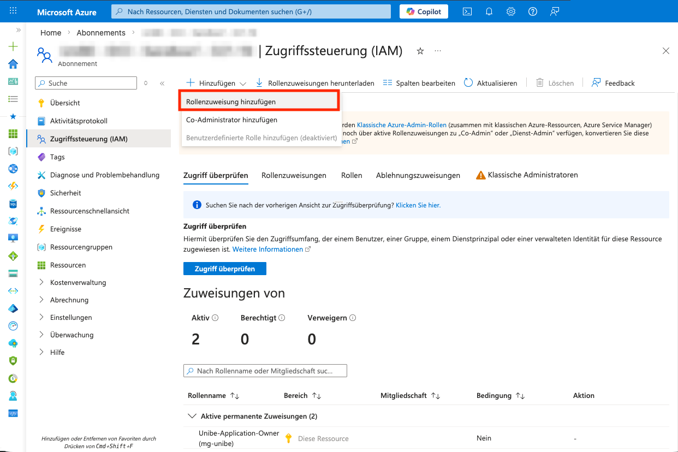Switch to the Rollenzuweisungen tab
The width and height of the screenshot is (678, 452).
294,175
